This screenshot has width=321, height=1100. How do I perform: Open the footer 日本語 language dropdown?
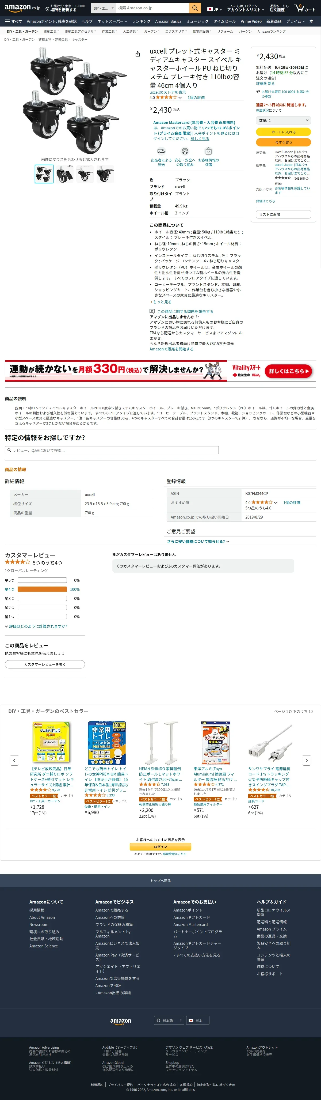169,1020
